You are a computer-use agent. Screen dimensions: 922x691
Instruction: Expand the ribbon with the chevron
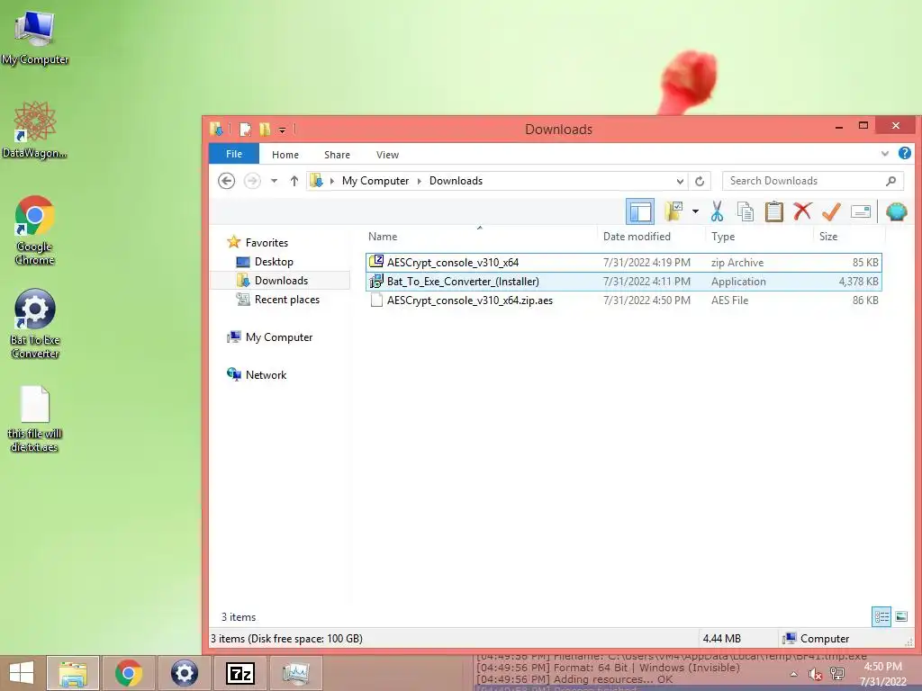pyautogui.click(x=885, y=154)
